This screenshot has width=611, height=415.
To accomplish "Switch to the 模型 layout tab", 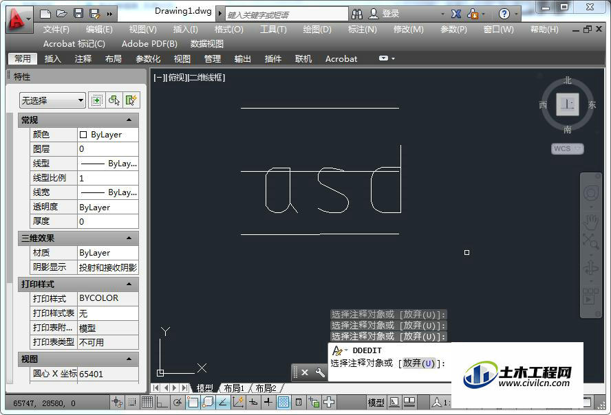I will coord(204,388).
